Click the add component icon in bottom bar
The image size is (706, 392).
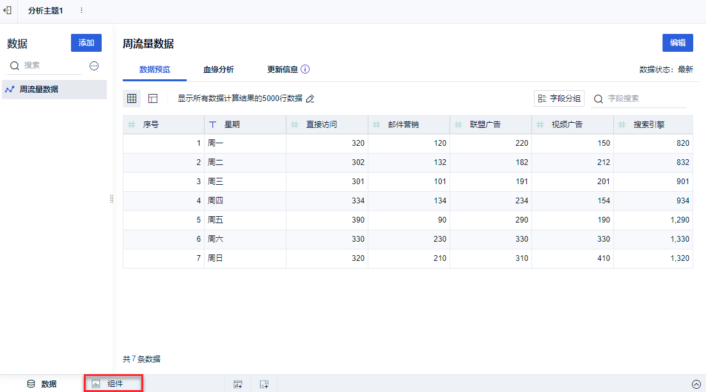coord(238,384)
